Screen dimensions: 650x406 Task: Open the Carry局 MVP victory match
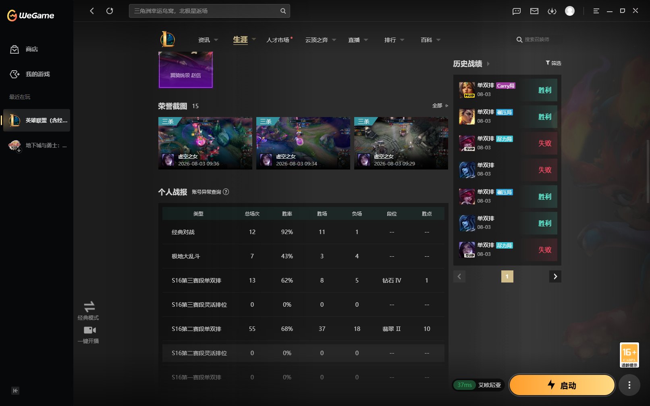coord(507,90)
